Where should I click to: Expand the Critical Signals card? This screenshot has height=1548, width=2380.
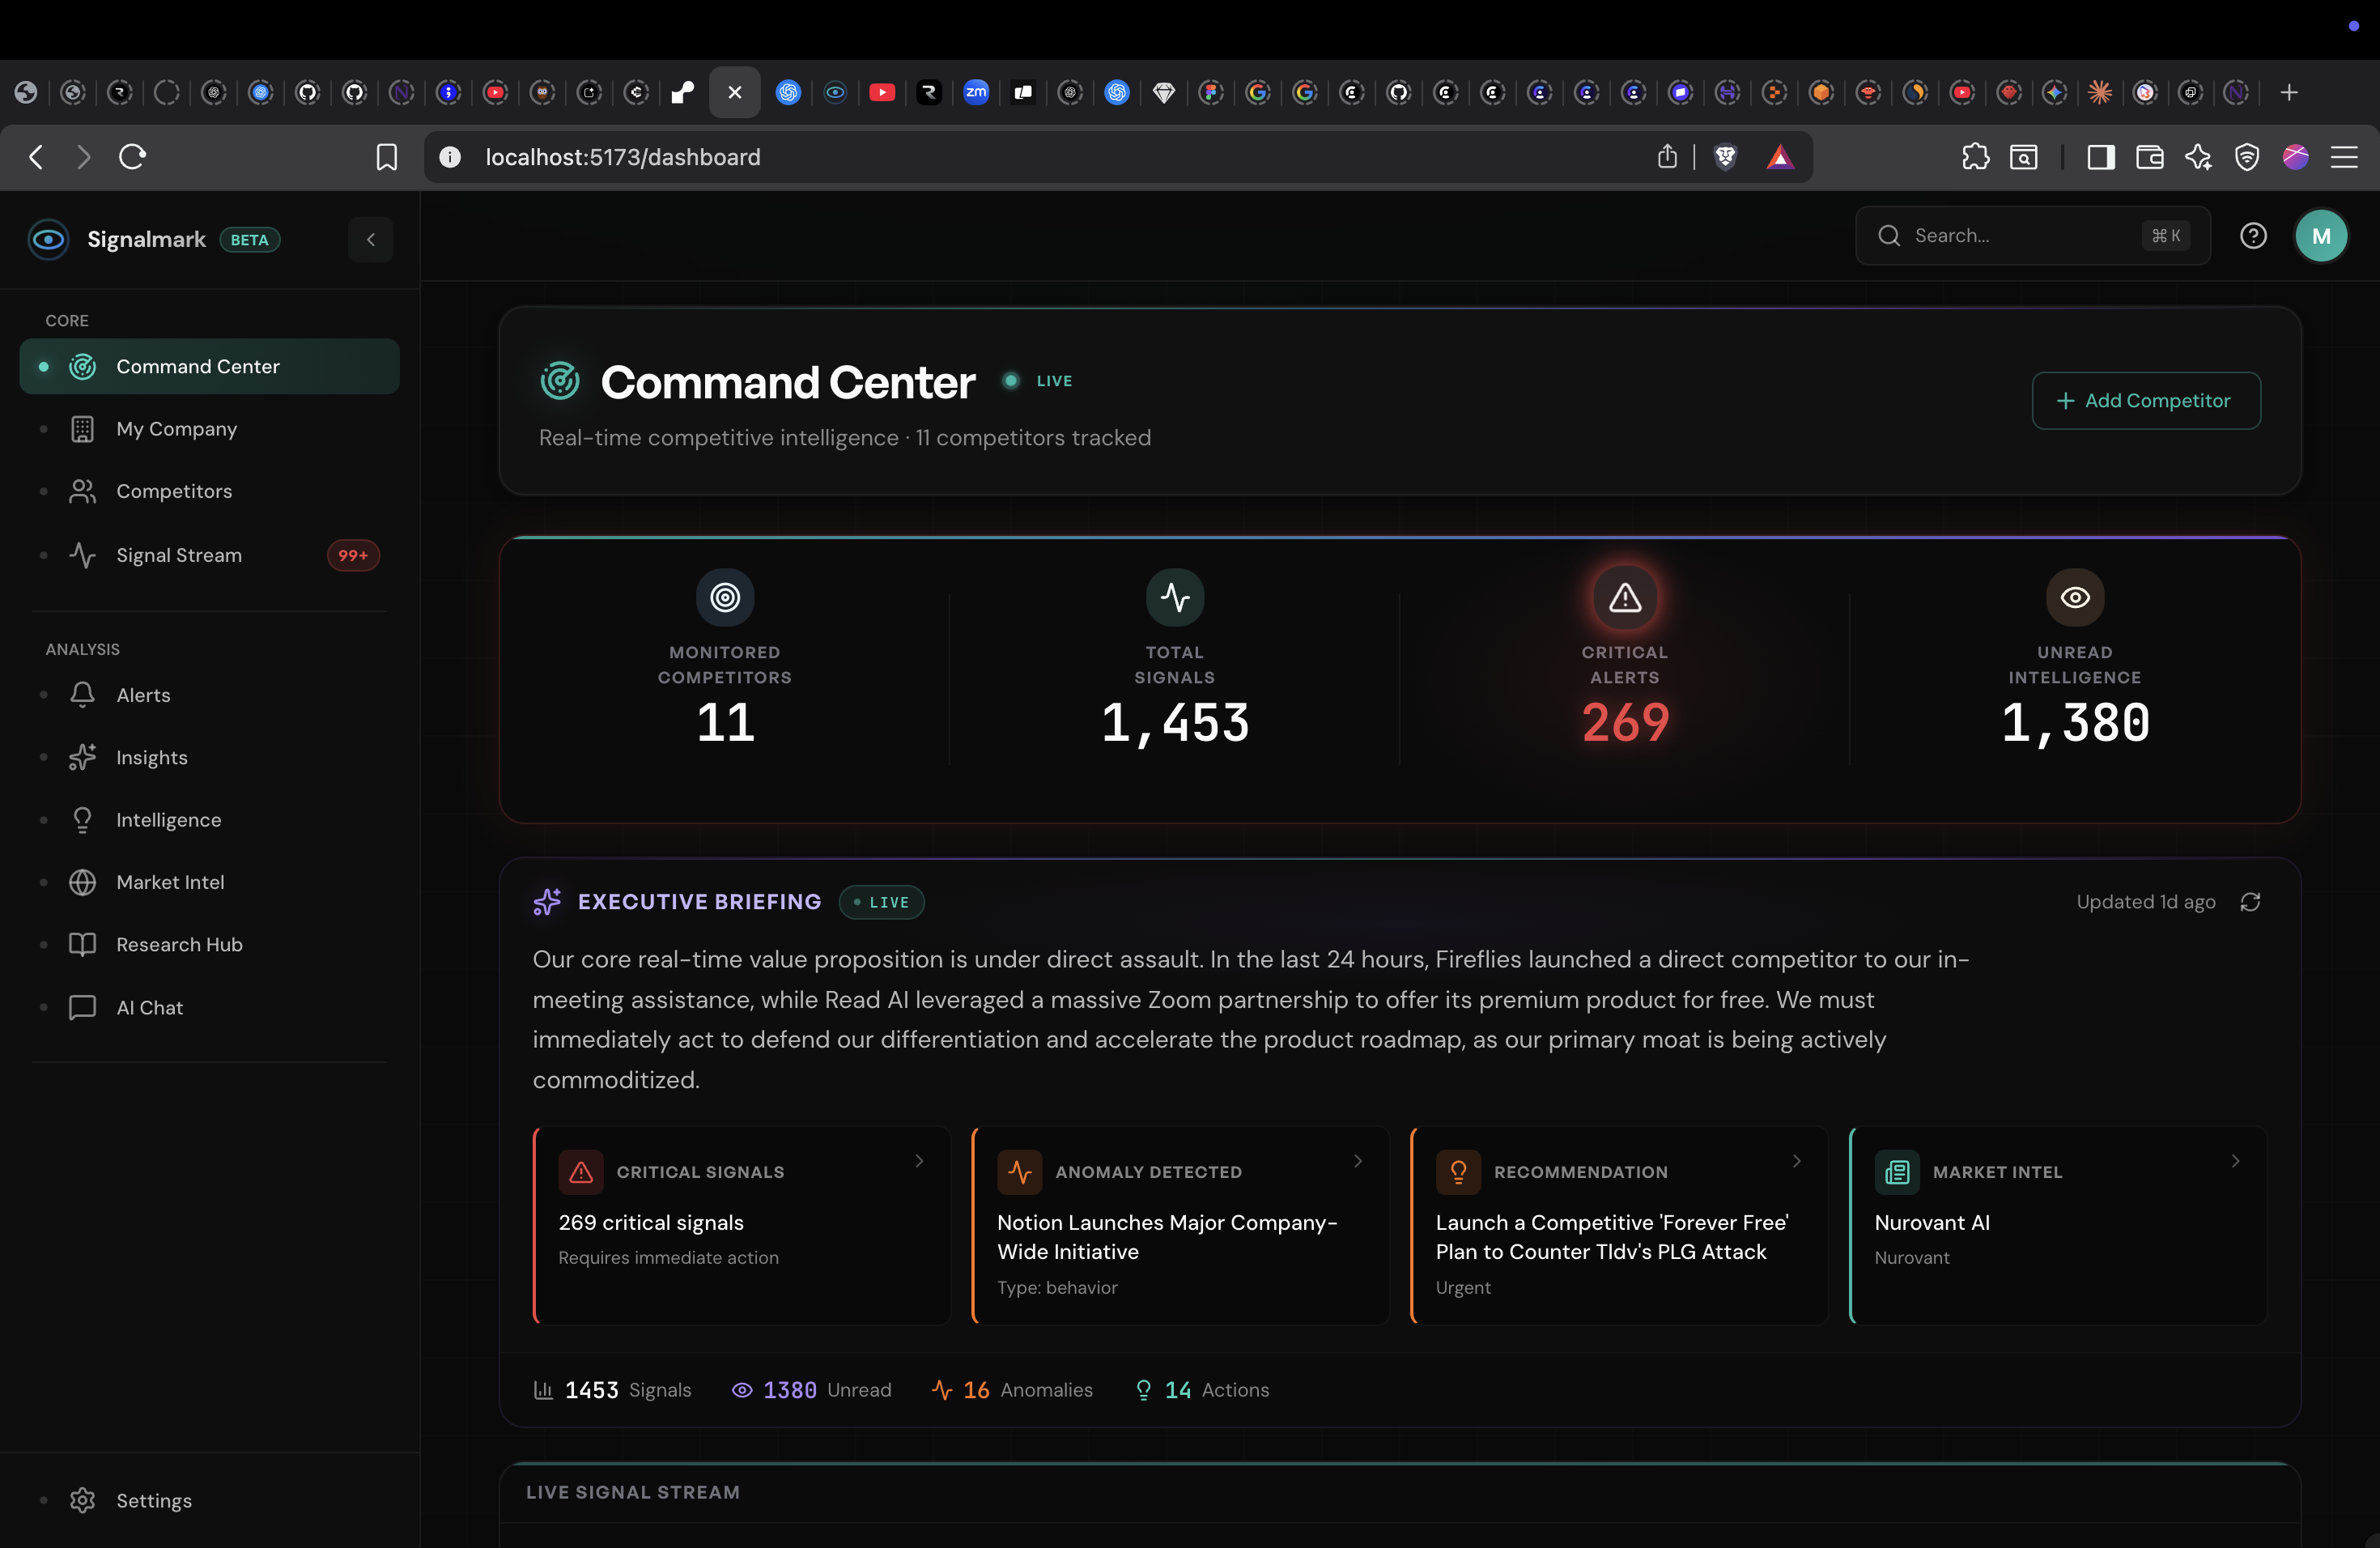pyautogui.click(x=919, y=1161)
